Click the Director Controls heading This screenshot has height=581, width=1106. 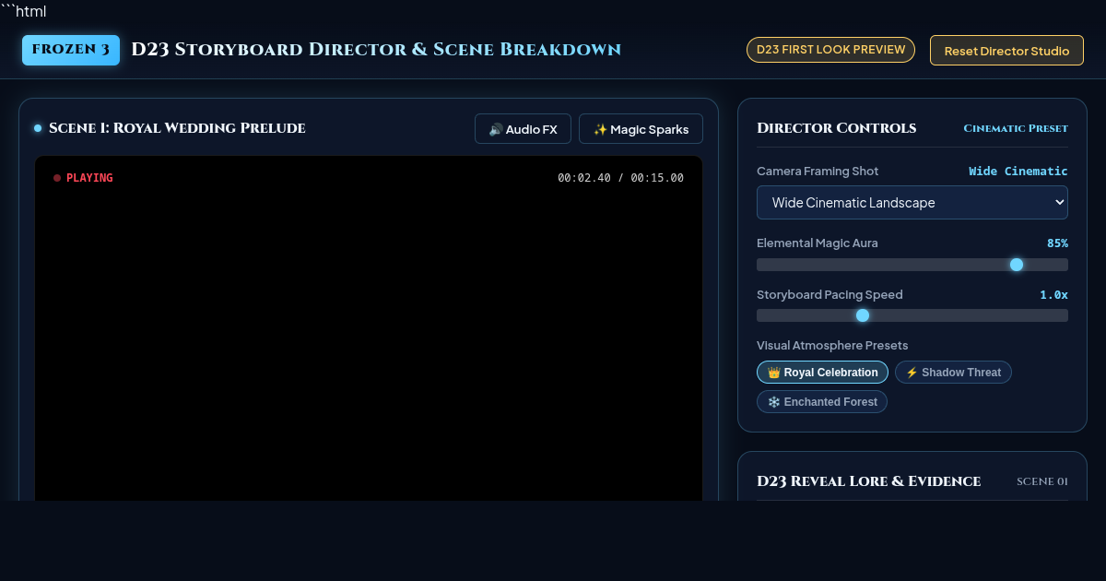[x=836, y=128]
